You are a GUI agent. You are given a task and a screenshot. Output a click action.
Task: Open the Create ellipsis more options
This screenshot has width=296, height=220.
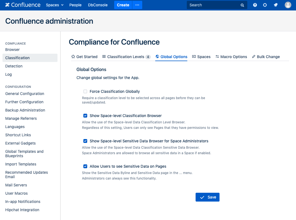tap(137, 5)
